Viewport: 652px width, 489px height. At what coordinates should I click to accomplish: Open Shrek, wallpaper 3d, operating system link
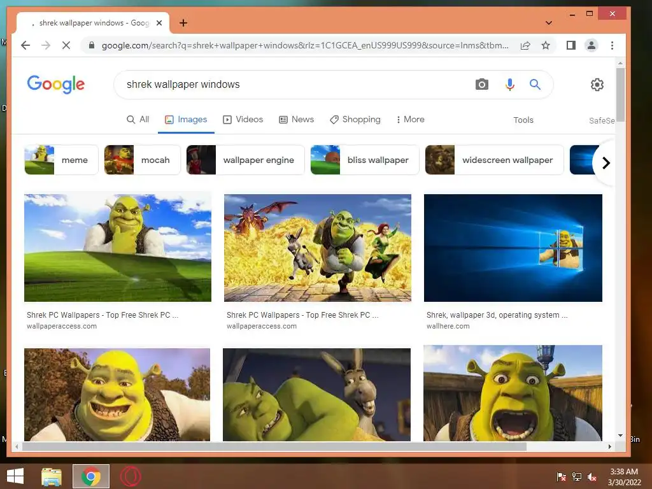tap(497, 315)
